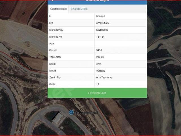Click the Parsel field label

(x=53, y=50)
